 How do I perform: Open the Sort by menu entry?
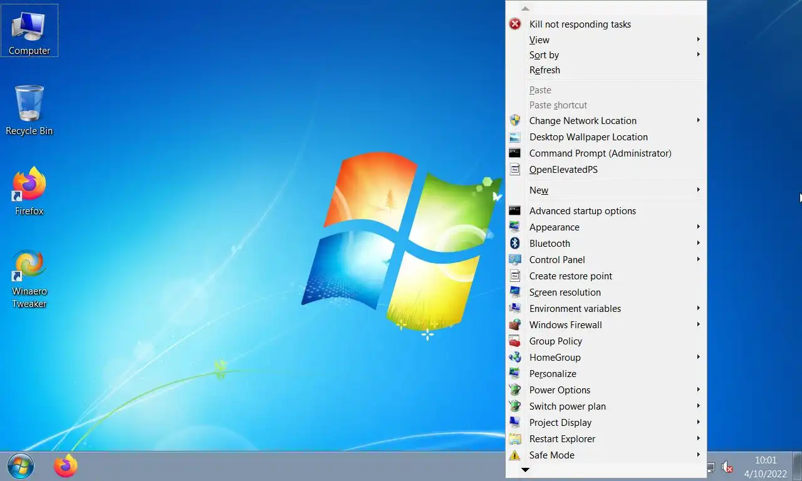pos(606,54)
